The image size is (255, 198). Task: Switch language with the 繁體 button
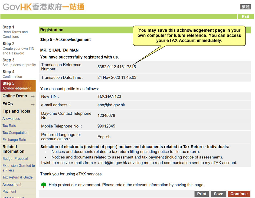point(246,7)
